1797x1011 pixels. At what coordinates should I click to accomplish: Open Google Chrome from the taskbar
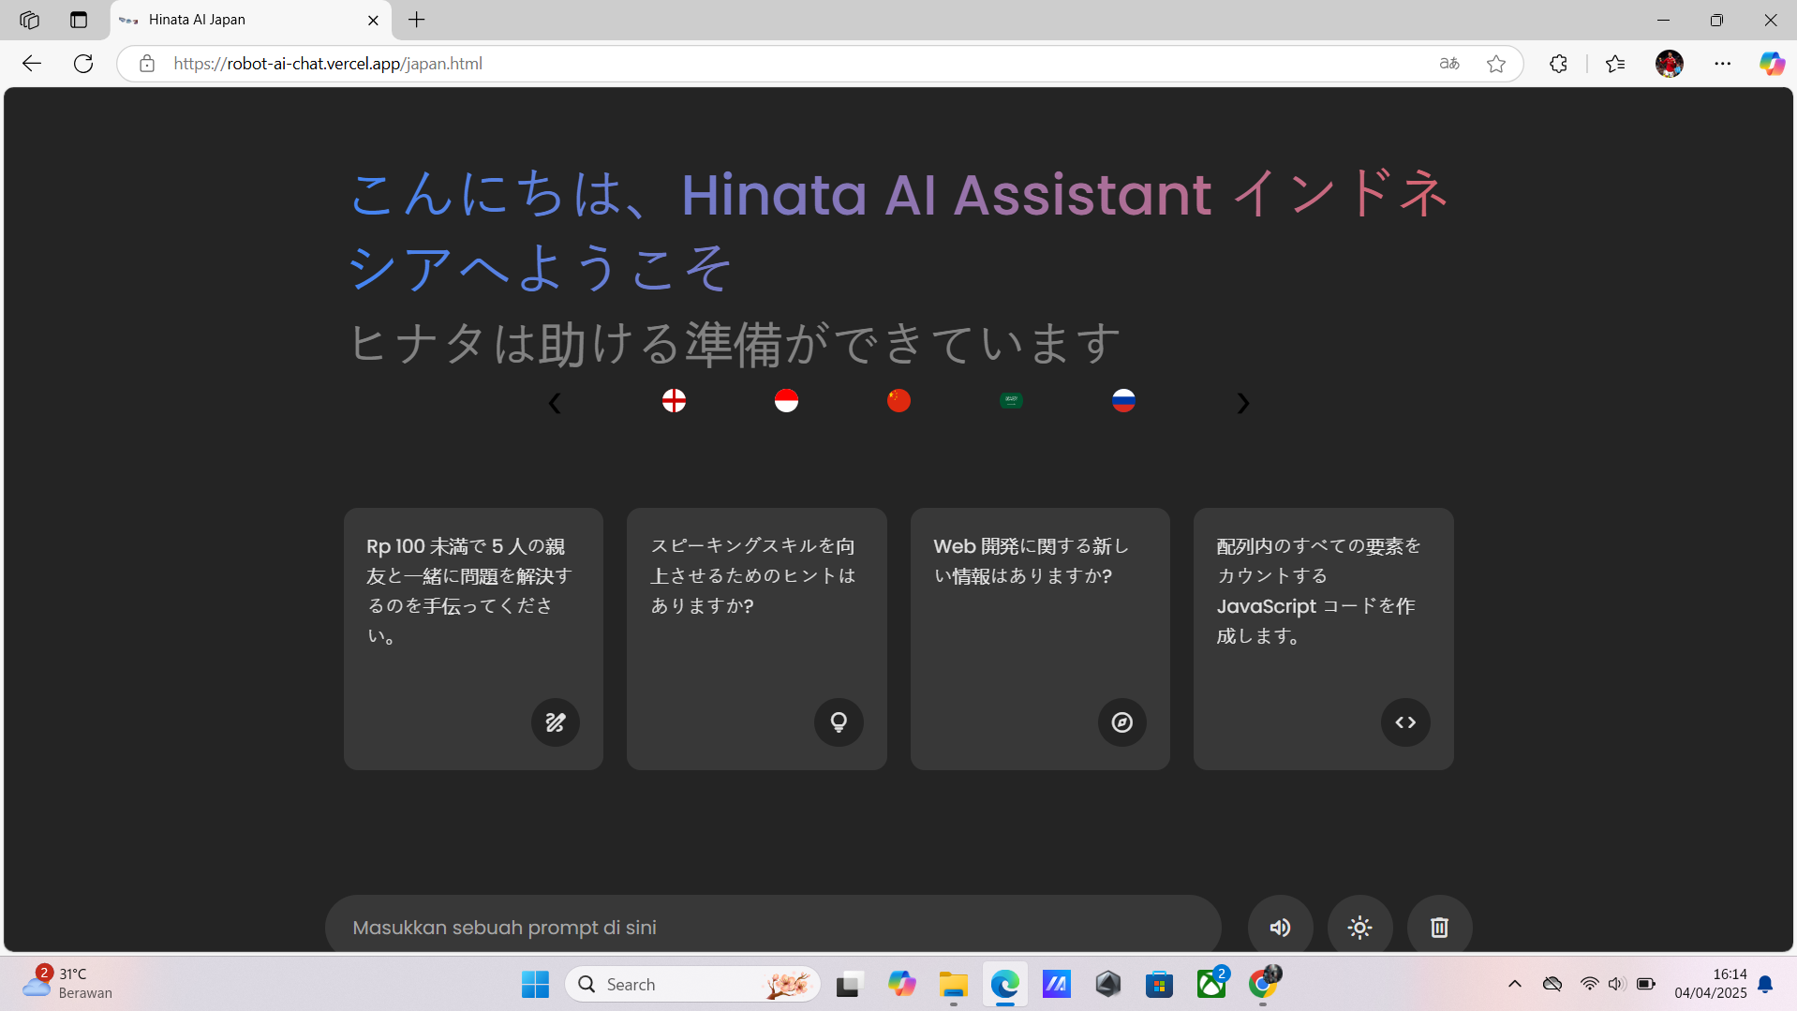(1263, 984)
